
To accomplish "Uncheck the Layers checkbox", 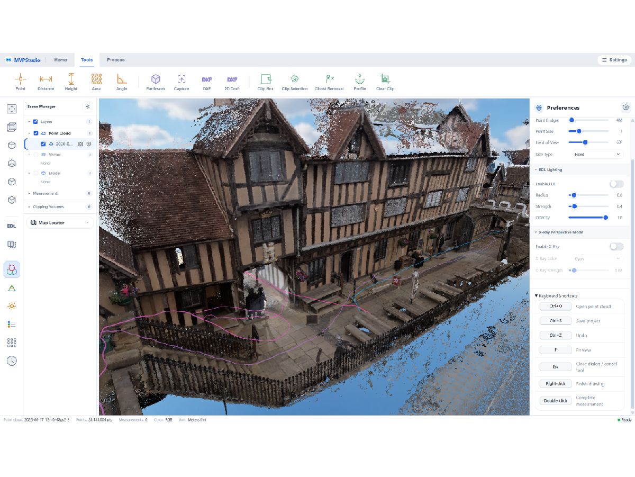I will pyautogui.click(x=35, y=122).
